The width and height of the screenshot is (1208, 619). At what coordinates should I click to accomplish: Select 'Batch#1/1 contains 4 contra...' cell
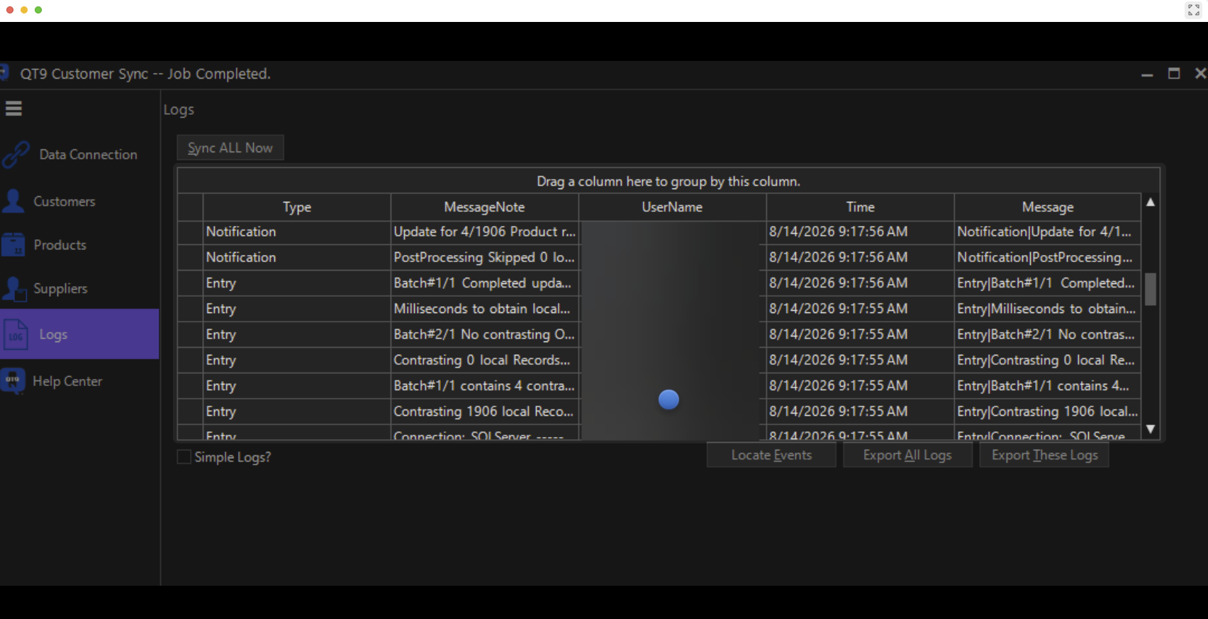pos(484,385)
